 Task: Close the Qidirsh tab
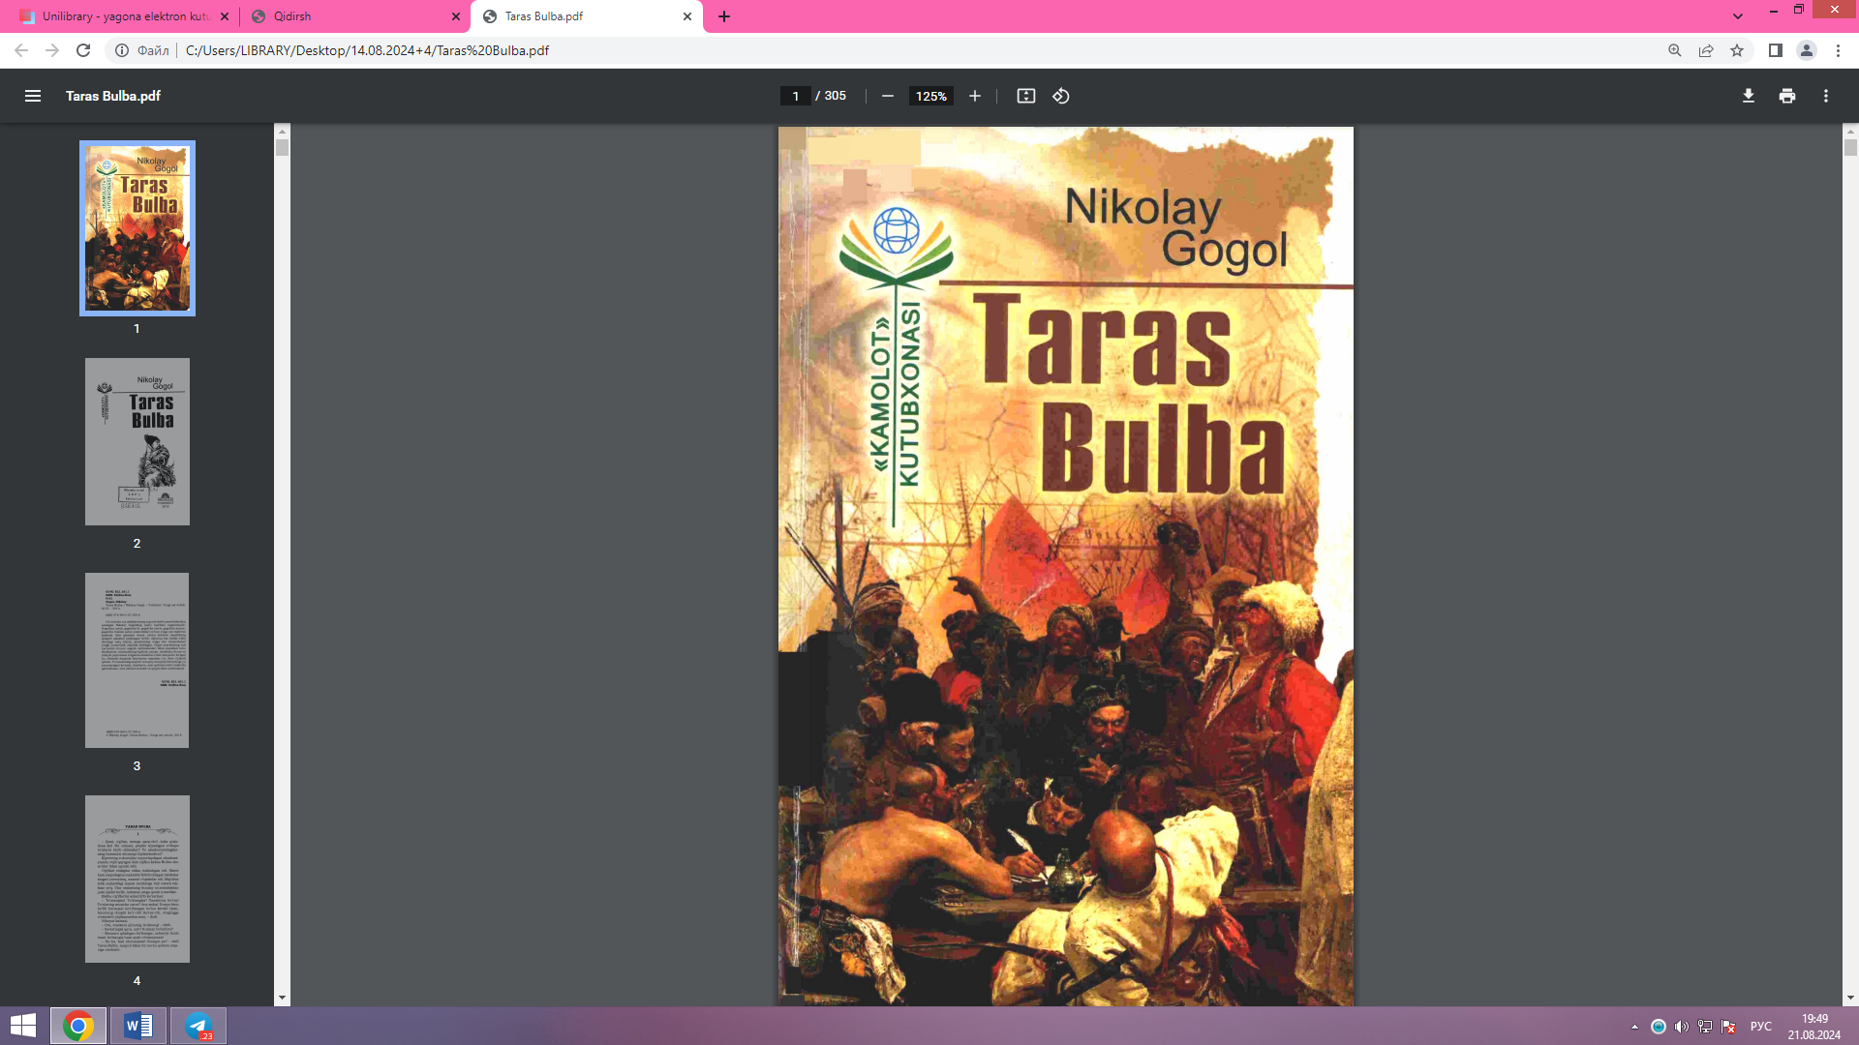[x=456, y=16]
